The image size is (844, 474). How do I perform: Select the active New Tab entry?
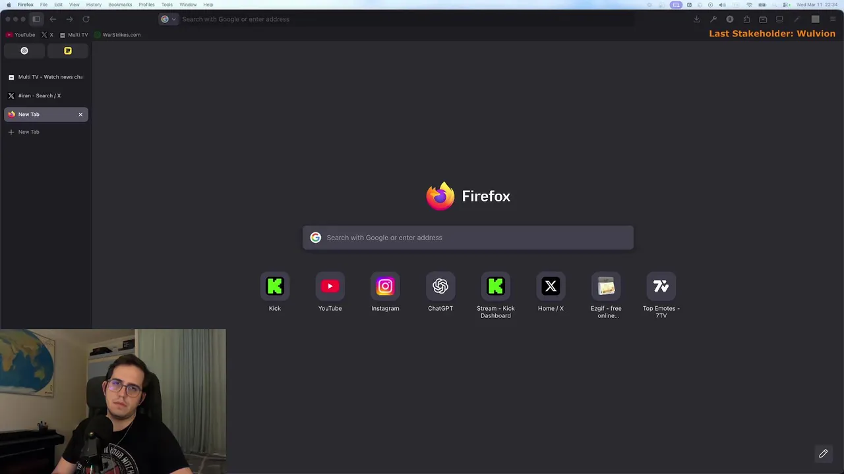tap(46, 115)
